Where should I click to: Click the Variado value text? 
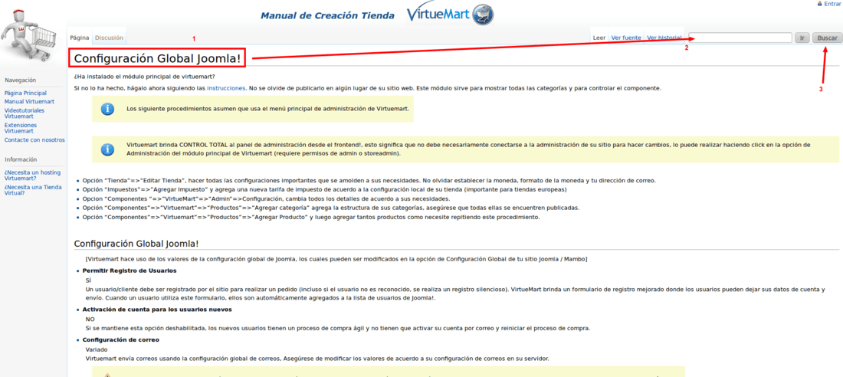click(97, 349)
